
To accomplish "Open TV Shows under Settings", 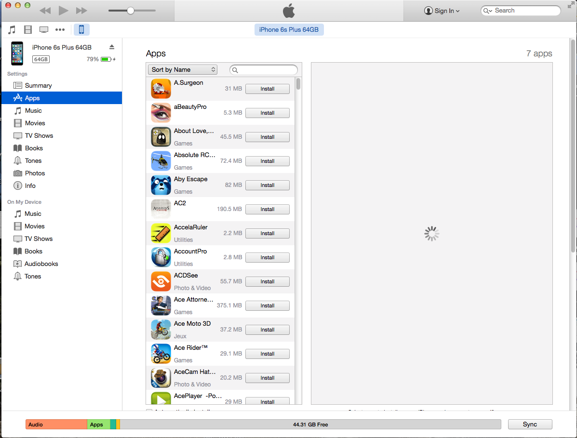I will click(62, 135).
